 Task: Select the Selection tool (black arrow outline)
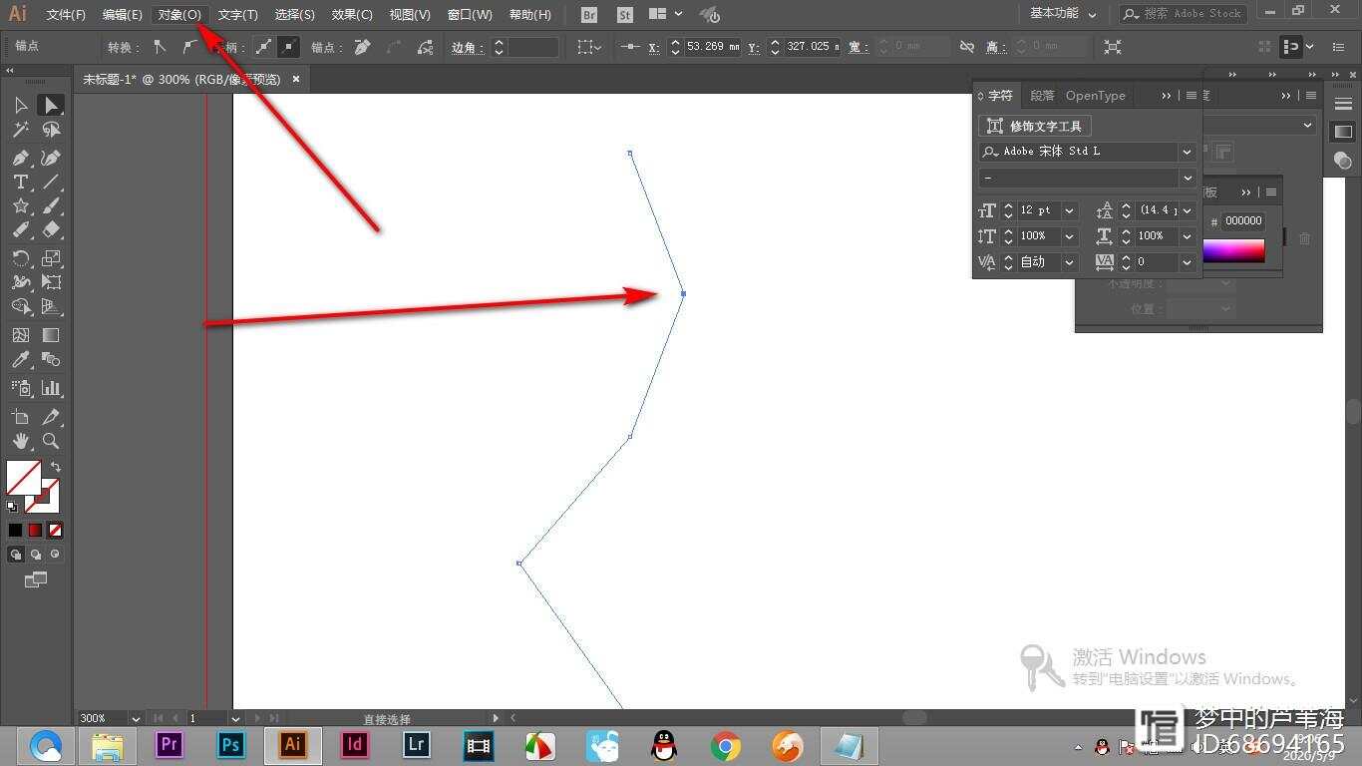21,105
